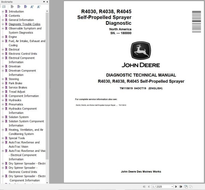Open Diagnostic Trouble Codes bookmark link
Screen dimensions: 205x190
point(25,24)
